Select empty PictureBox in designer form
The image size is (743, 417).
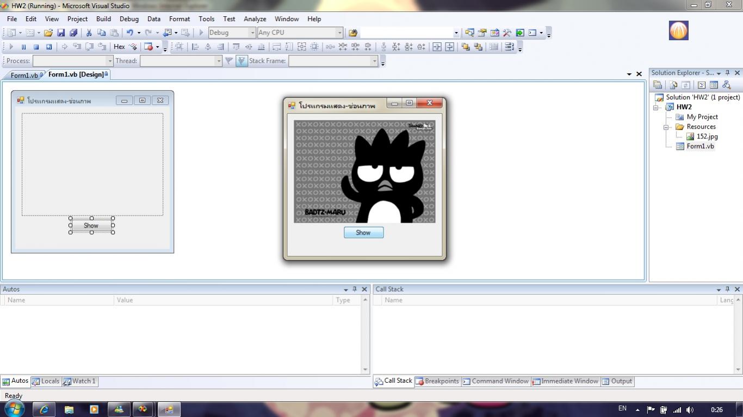click(92, 165)
